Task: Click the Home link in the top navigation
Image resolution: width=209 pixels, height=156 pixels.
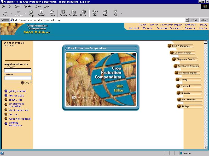Action: coord(143,25)
